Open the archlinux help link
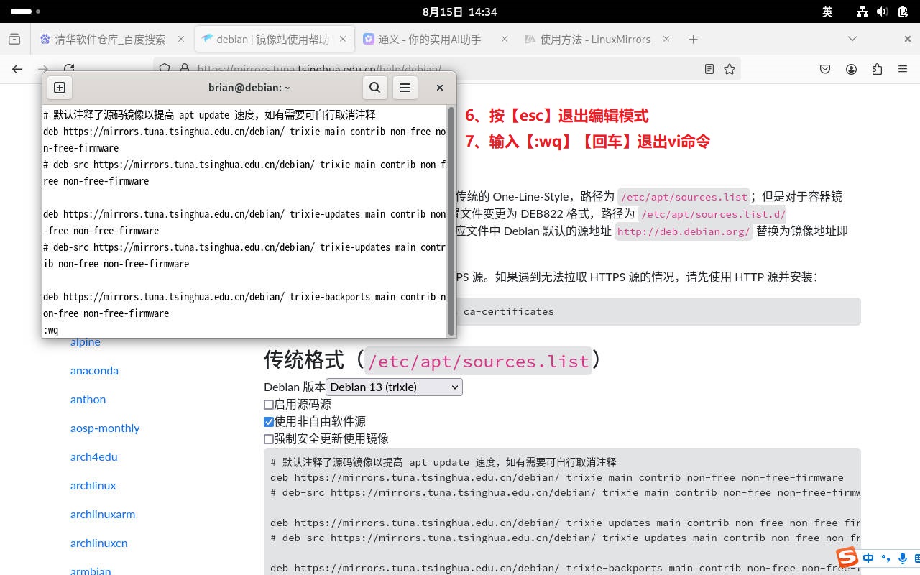This screenshot has height=575, width=920. coord(93,485)
